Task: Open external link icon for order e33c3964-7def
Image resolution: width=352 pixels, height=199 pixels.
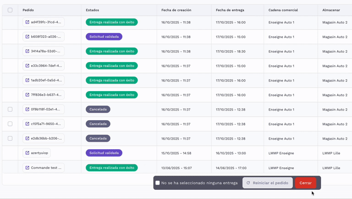Action: click(x=27, y=66)
